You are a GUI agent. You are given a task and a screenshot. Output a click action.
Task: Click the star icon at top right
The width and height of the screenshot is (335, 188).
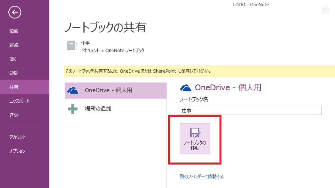pyautogui.click(x=325, y=9)
